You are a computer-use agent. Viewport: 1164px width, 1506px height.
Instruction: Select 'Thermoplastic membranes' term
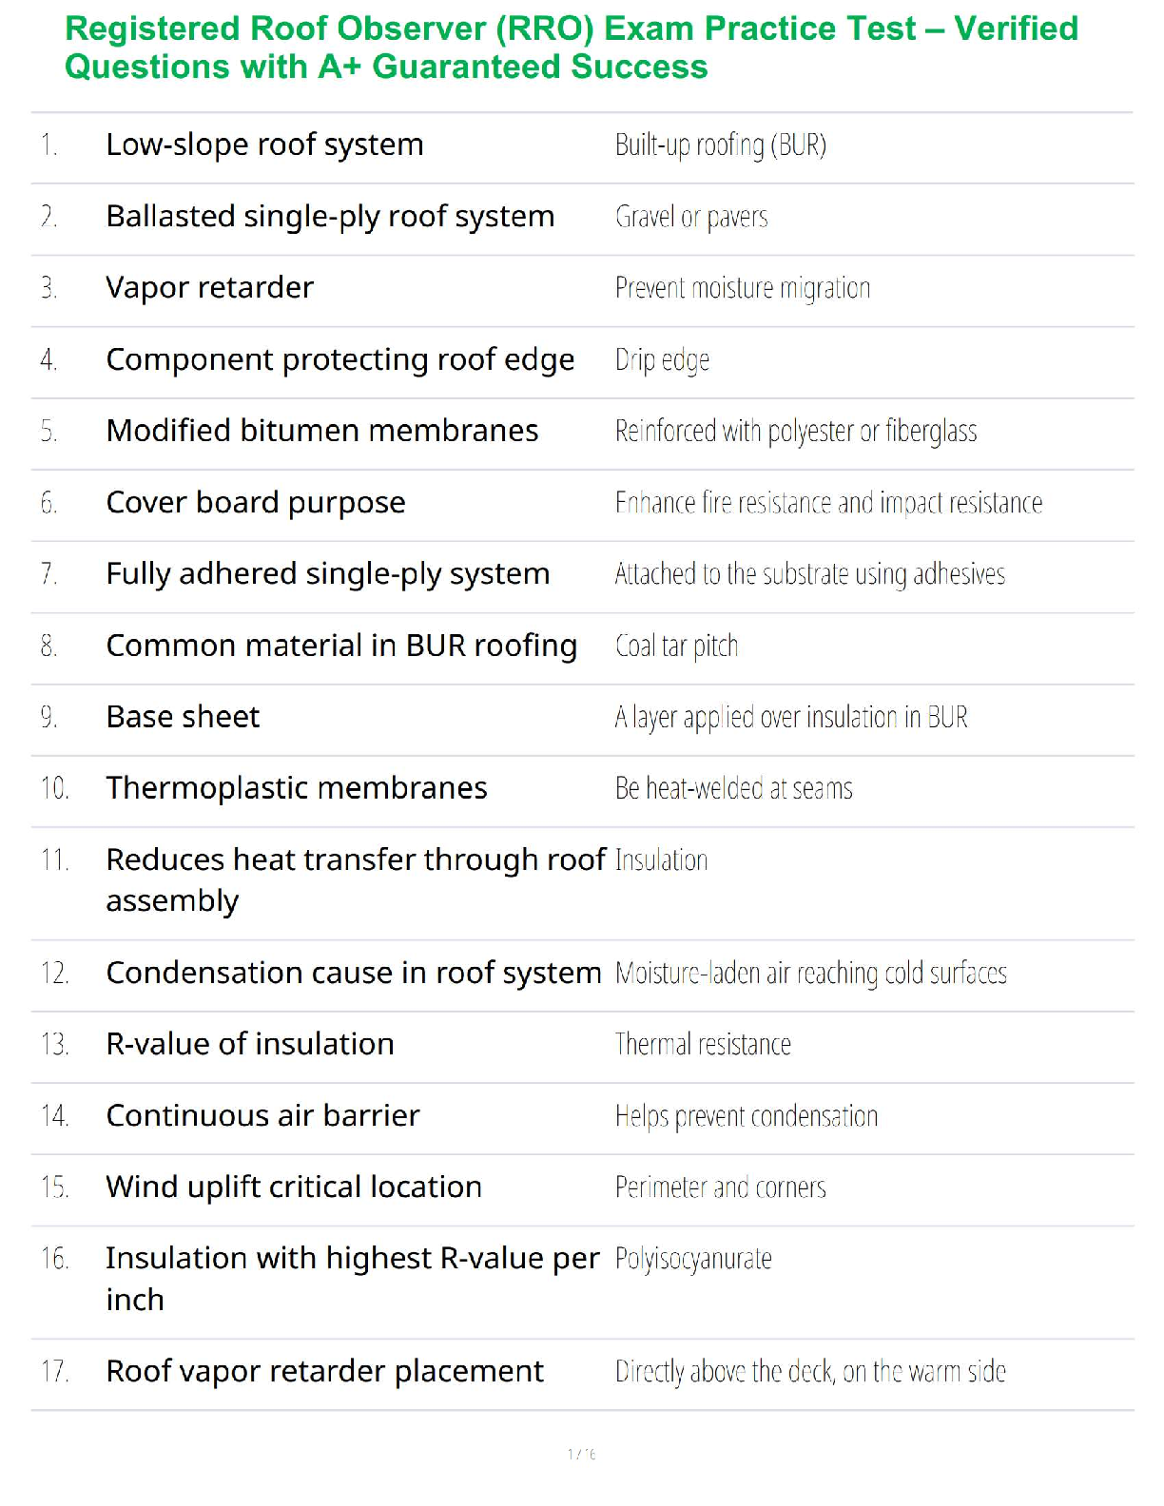point(296,788)
